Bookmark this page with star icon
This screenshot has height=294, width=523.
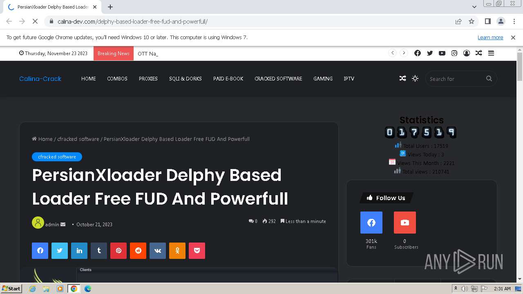tap(472, 21)
